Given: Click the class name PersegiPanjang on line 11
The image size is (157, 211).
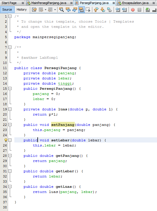Looking at the screenshot, I should [x=60, y=68].
